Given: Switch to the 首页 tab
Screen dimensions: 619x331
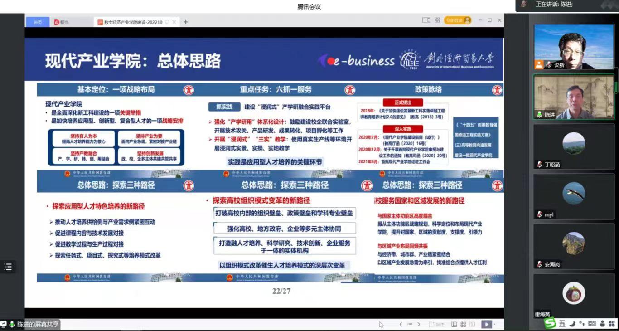Looking at the screenshot, I should (37, 21).
